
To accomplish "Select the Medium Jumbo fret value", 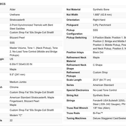I will point(18,82).
